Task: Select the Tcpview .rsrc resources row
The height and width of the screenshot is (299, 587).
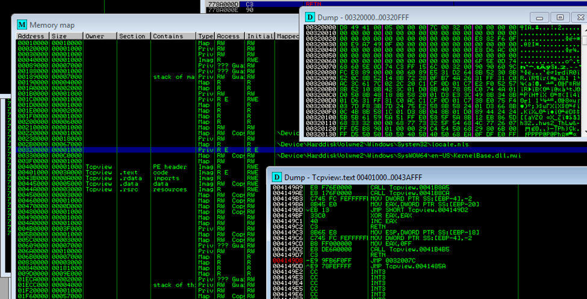Action: [x=120, y=189]
